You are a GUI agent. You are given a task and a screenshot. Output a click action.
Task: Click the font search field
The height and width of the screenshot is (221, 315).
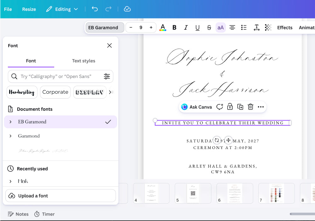click(x=60, y=76)
